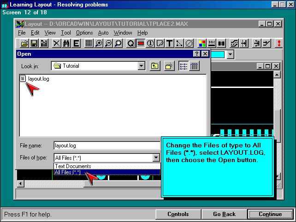The width and height of the screenshot is (296, 222).
Task: Select Text Documents file type option
Action: click(x=73, y=166)
